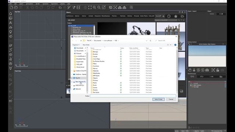This screenshot has height=132, width=235.
Task: Click the Select Folder button
Action: (x=158, y=99)
